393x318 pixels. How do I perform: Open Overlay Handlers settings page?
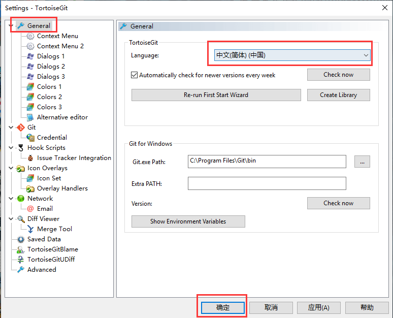point(62,188)
